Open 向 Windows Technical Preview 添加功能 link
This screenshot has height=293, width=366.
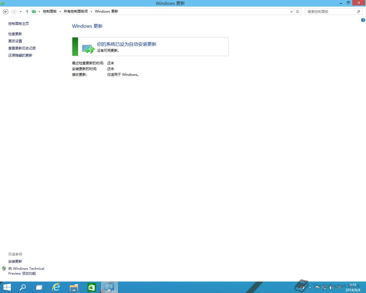coord(26,271)
